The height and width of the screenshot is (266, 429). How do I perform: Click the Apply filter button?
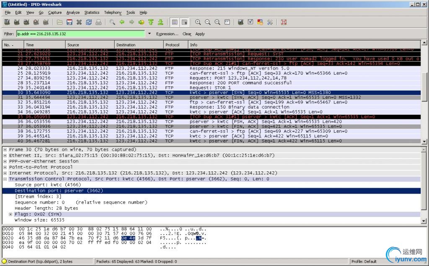(x=200, y=34)
